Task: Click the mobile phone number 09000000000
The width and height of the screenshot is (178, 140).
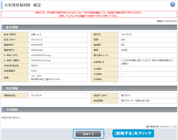Action: tap(37, 50)
